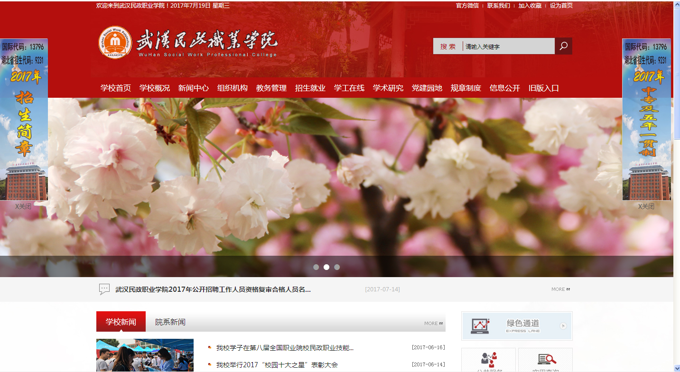This screenshot has width=680, height=372.
Task: Select the third carousel slide dot
Action: [x=337, y=267]
